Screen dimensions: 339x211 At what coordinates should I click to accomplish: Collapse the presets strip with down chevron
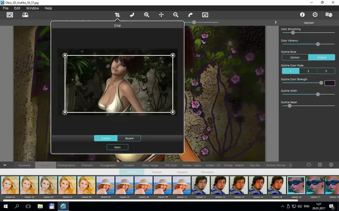(4, 165)
